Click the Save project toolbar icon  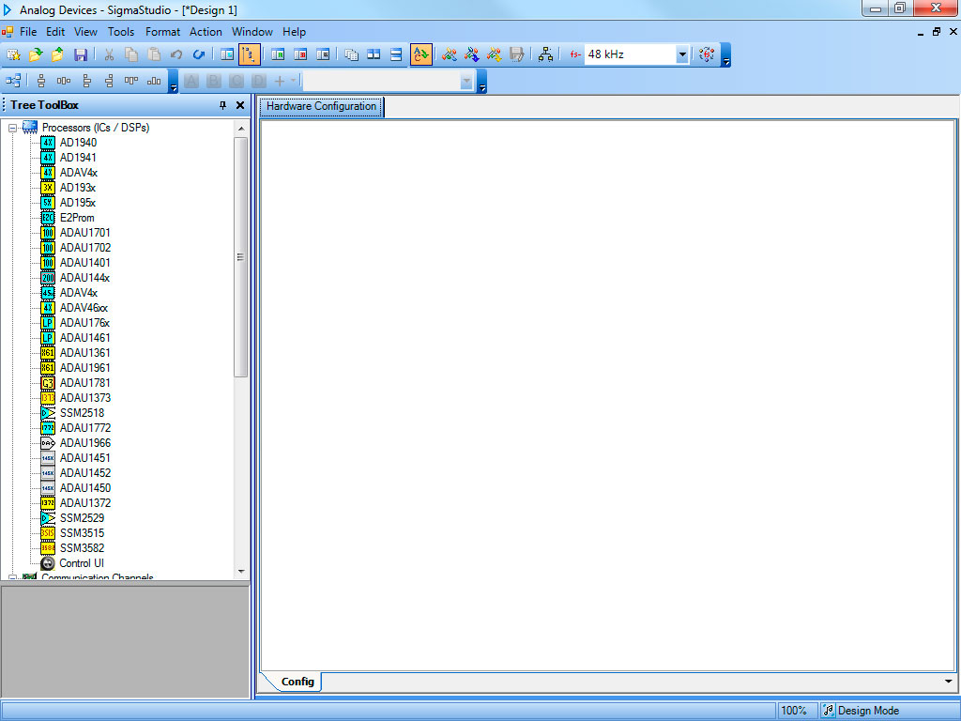coord(81,54)
